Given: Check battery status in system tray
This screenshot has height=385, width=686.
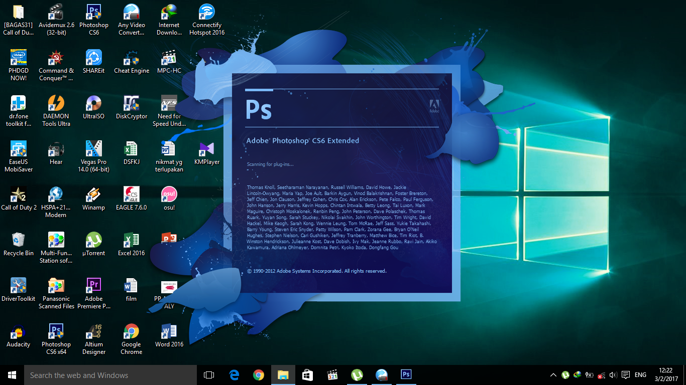Looking at the screenshot, I should tap(590, 375).
